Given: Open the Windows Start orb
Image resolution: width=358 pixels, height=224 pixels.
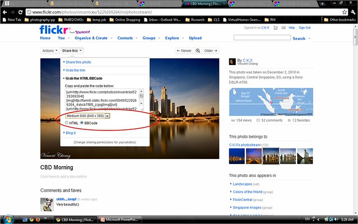Looking at the screenshot, I should point(8,220).
